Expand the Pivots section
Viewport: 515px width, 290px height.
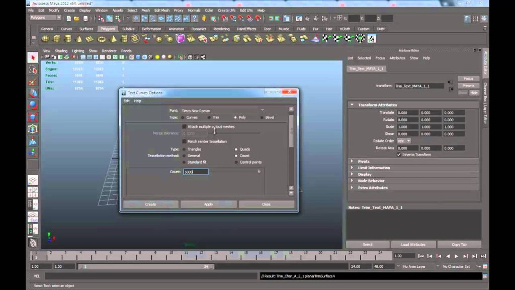[x=352, y=162]
